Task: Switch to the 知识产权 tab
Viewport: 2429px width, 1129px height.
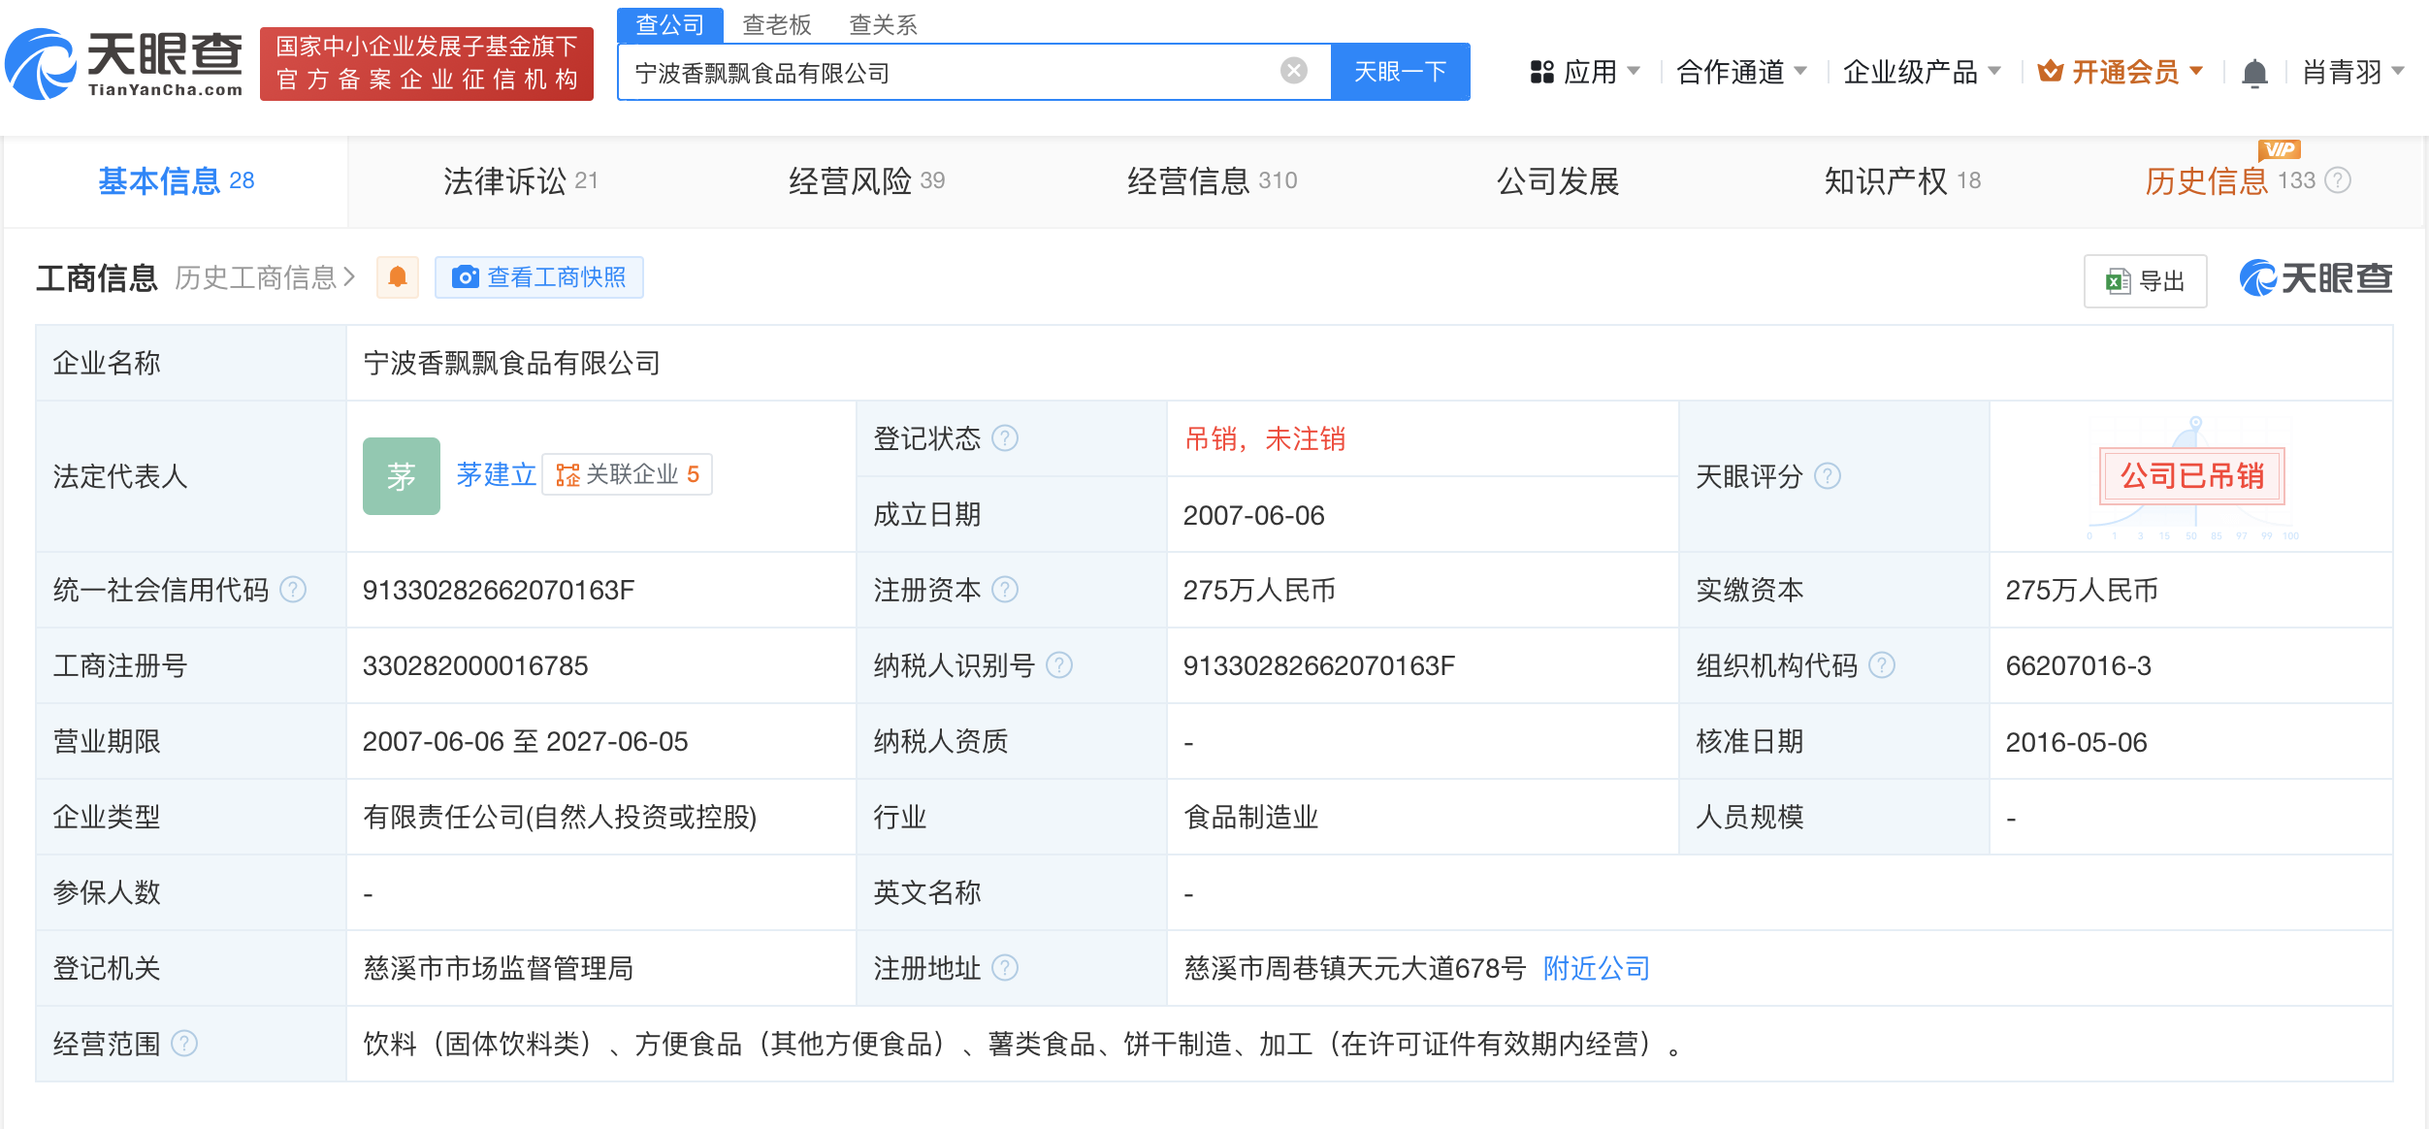Action: coord(1902,180)
